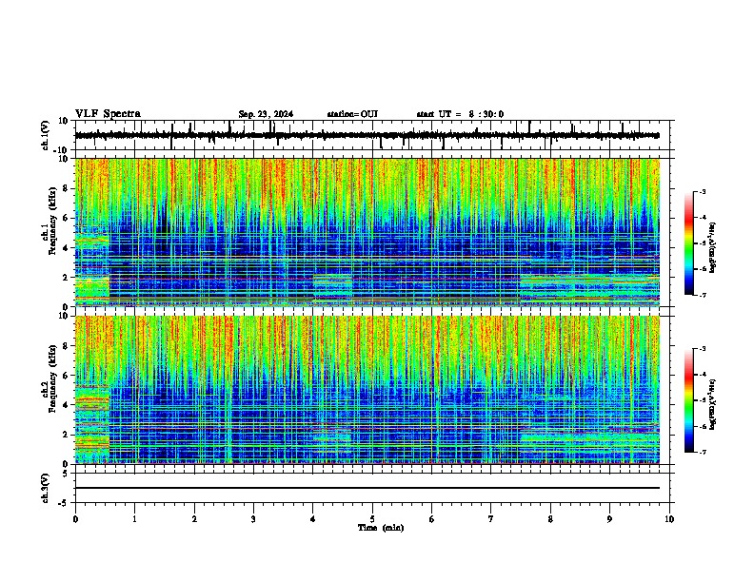Click the ch.1 frequency axis "4" tick label
The height and width of the screenshot is (582, 754).
pyautogui.click(x=66, y=248)
